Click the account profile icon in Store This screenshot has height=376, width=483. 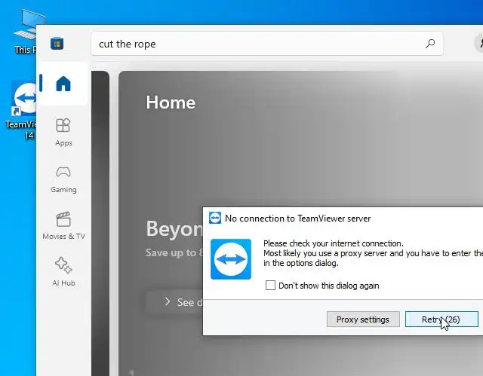479,44
